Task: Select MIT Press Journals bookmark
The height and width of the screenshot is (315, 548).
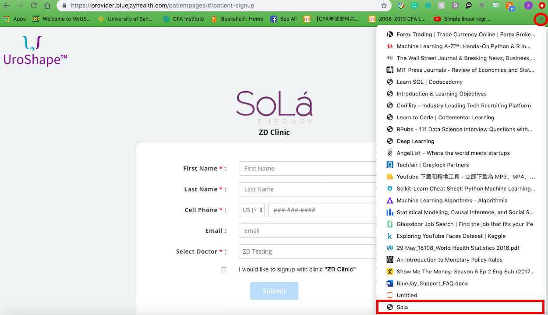Action: pyautogui.click(x=461, y=70)
